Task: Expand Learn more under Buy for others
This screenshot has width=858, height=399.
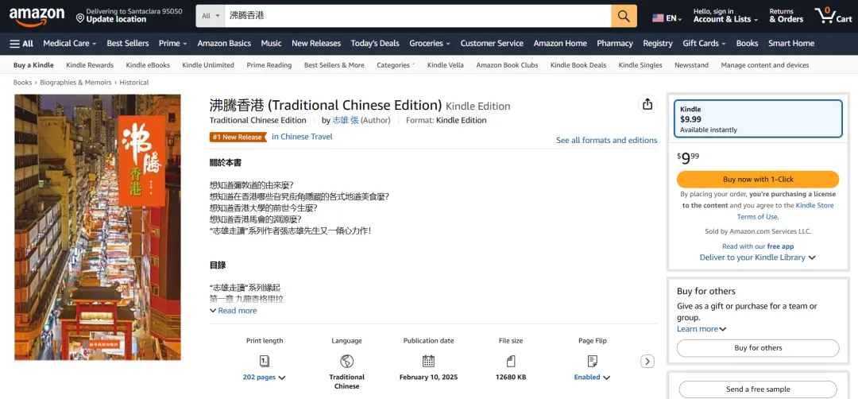Action: pyautogui.click(x=701, y=329)
